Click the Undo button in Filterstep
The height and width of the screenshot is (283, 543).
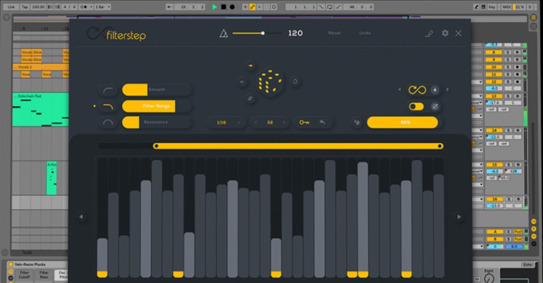(365, 33)
